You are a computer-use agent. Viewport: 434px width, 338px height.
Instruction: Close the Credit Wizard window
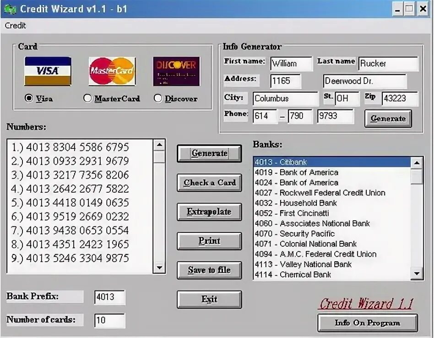(x=423, y=10)
